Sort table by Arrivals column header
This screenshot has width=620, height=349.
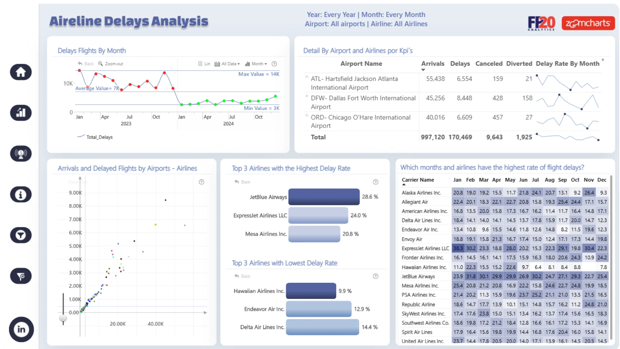(432, 64)
